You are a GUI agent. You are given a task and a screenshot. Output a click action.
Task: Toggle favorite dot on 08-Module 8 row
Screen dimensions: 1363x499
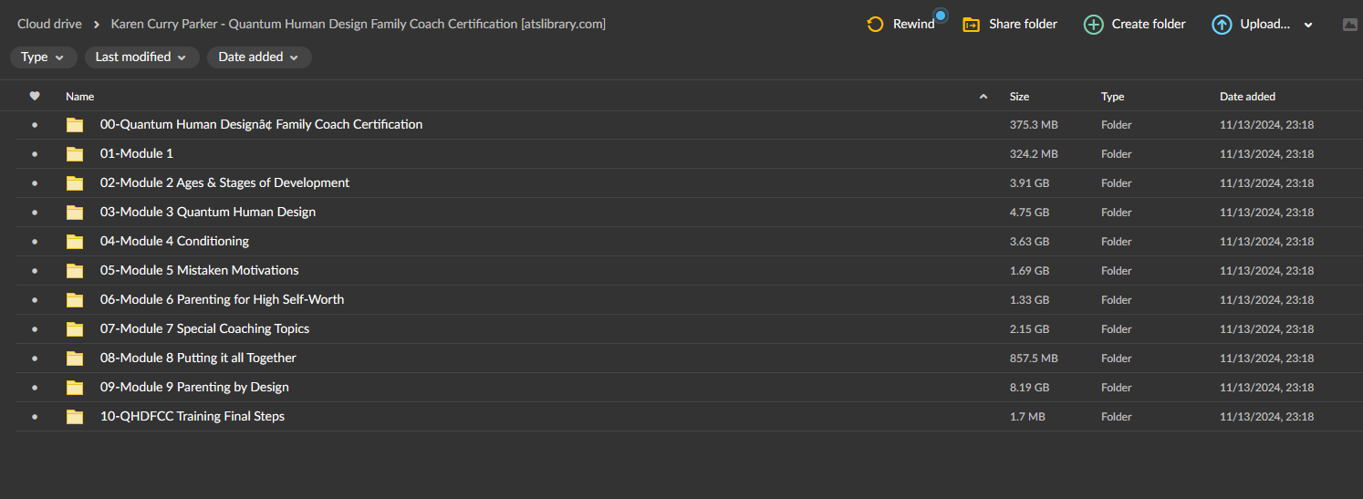coord(35,359)
